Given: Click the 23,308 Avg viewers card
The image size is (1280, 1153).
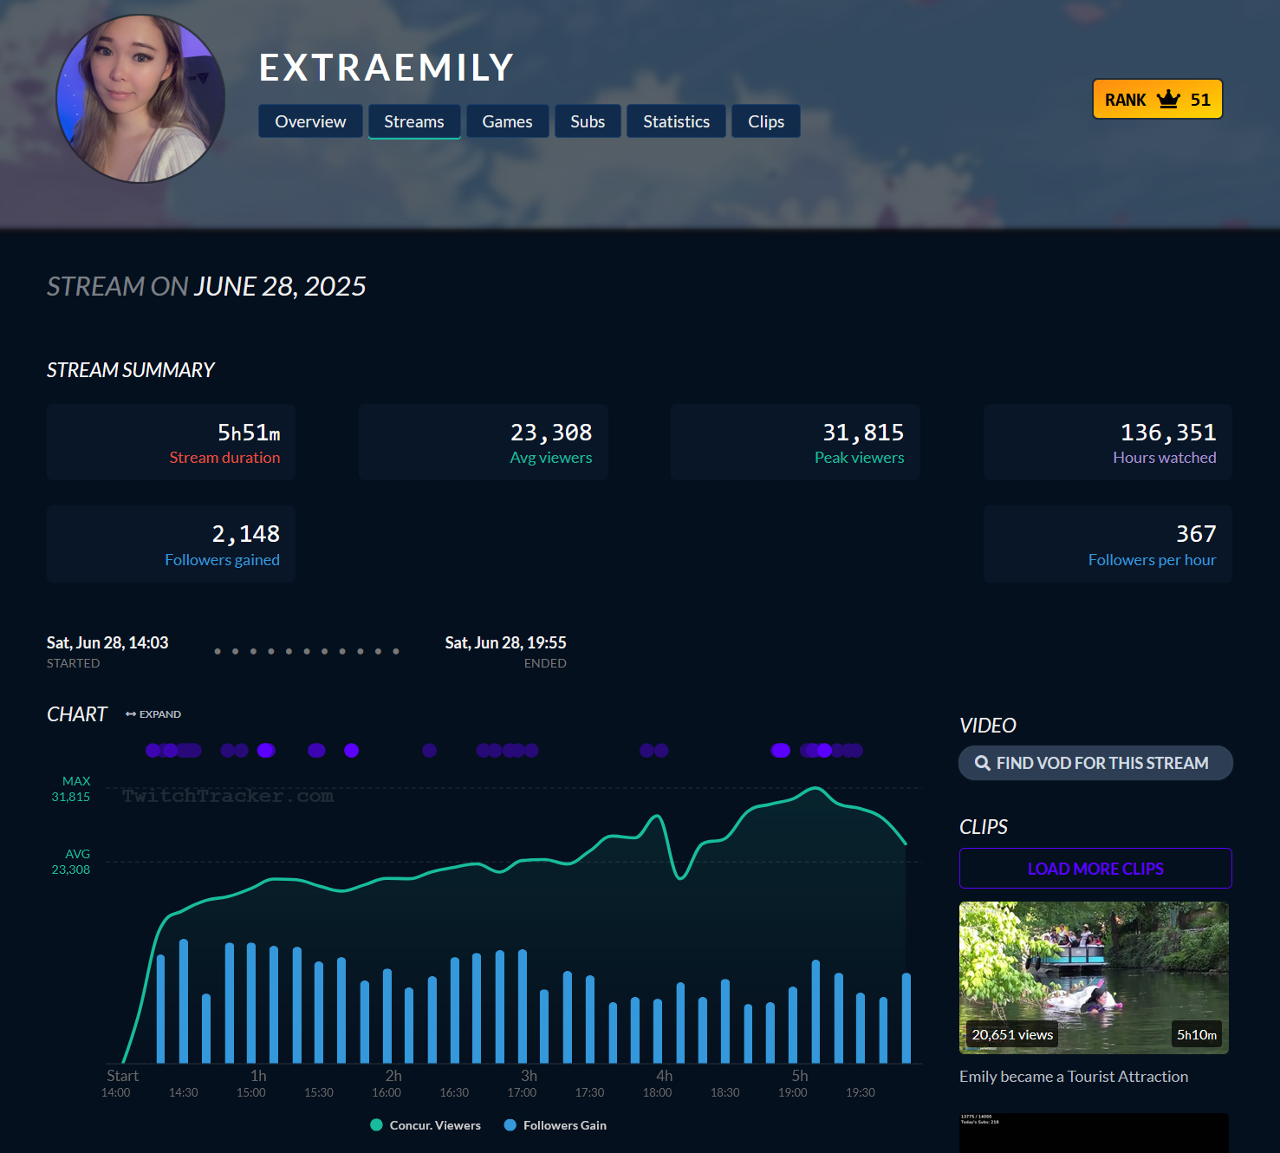Looking at the screenshot, I should click(x=484, y=442).
